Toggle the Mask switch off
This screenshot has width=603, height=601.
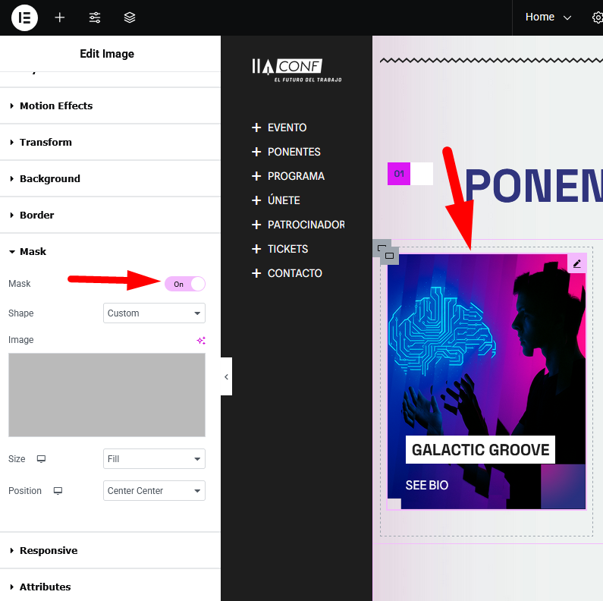click(x=185, y=284)
